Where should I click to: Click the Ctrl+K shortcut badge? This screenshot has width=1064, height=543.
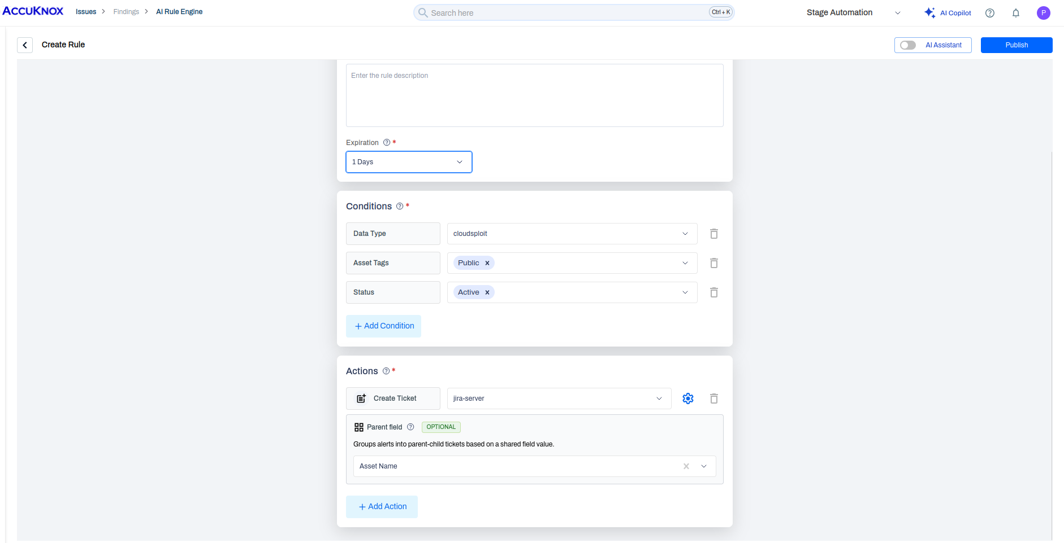click(x=721, y=12)
